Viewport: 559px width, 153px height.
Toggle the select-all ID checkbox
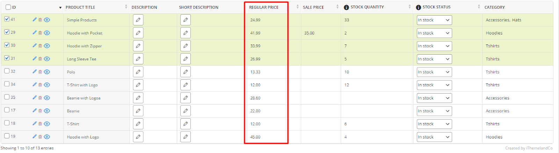pyautogui.click(x=8, y=7)
